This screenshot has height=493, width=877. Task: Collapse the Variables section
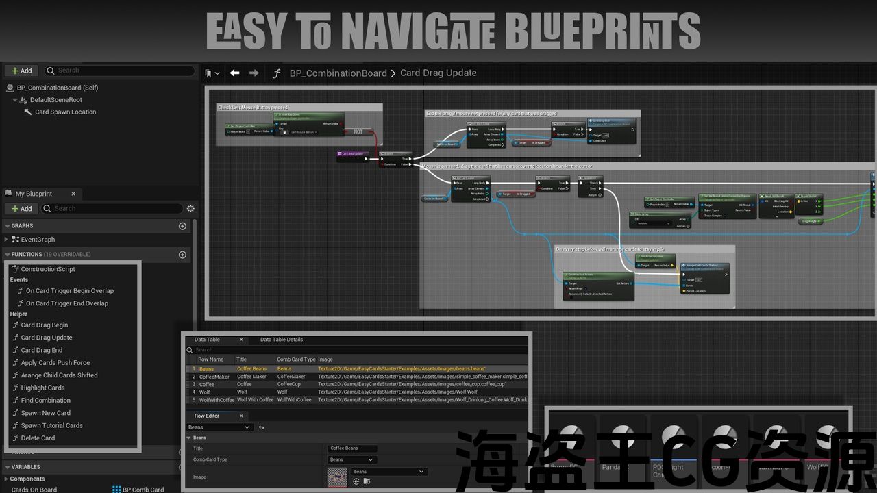click(x=8, y=467)
